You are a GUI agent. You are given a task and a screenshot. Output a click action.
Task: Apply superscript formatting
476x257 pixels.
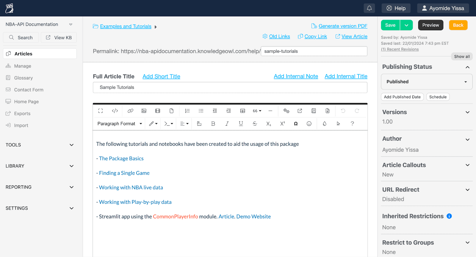(282, 124)
